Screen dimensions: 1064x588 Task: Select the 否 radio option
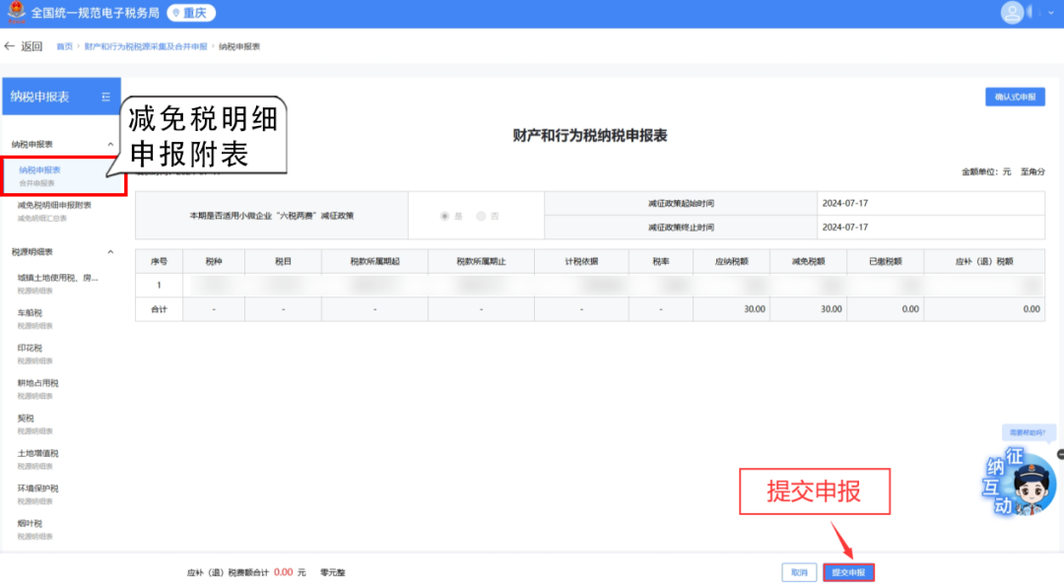click(x=482, y=216)
